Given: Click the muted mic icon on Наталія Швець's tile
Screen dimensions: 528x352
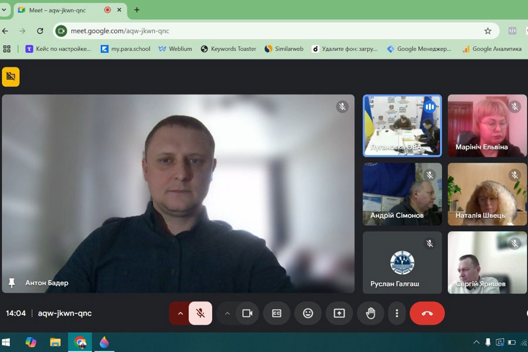Looking at the screenshot, I should click(x=515, y=175).
